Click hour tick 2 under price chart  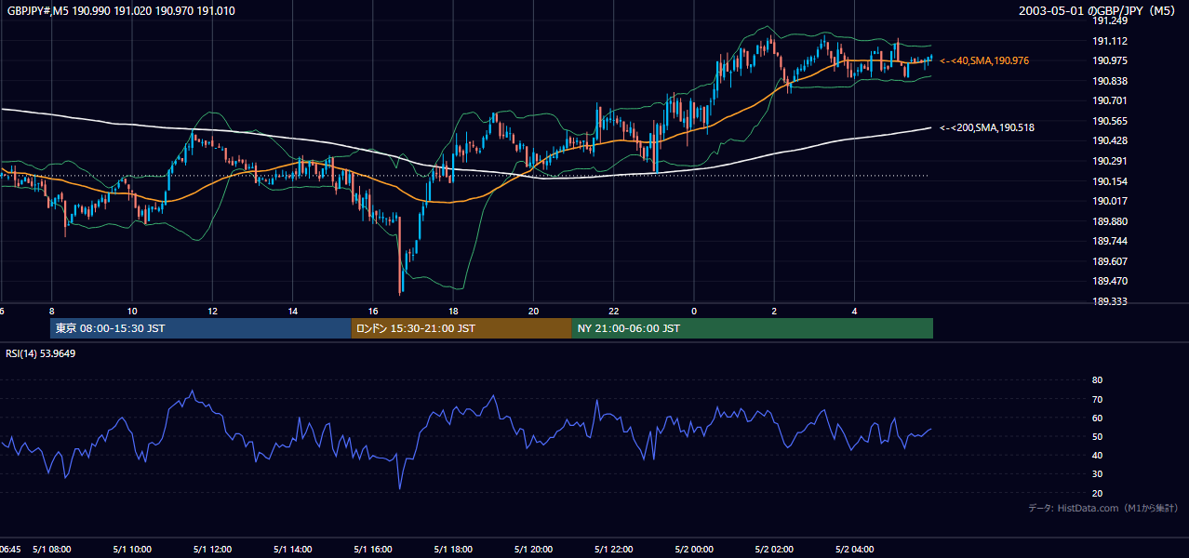point(774,312)
